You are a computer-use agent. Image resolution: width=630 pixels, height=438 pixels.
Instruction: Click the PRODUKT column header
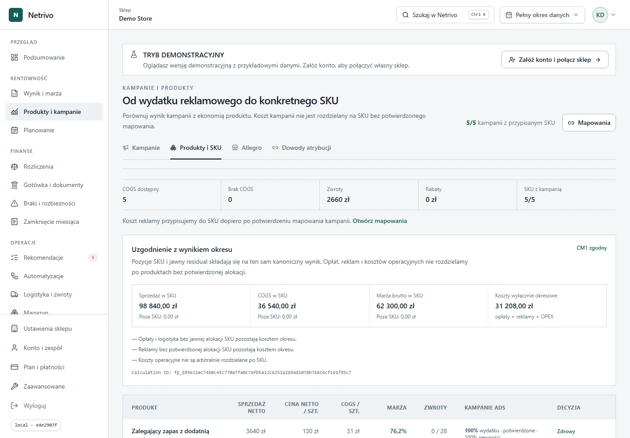click(144, 408)
